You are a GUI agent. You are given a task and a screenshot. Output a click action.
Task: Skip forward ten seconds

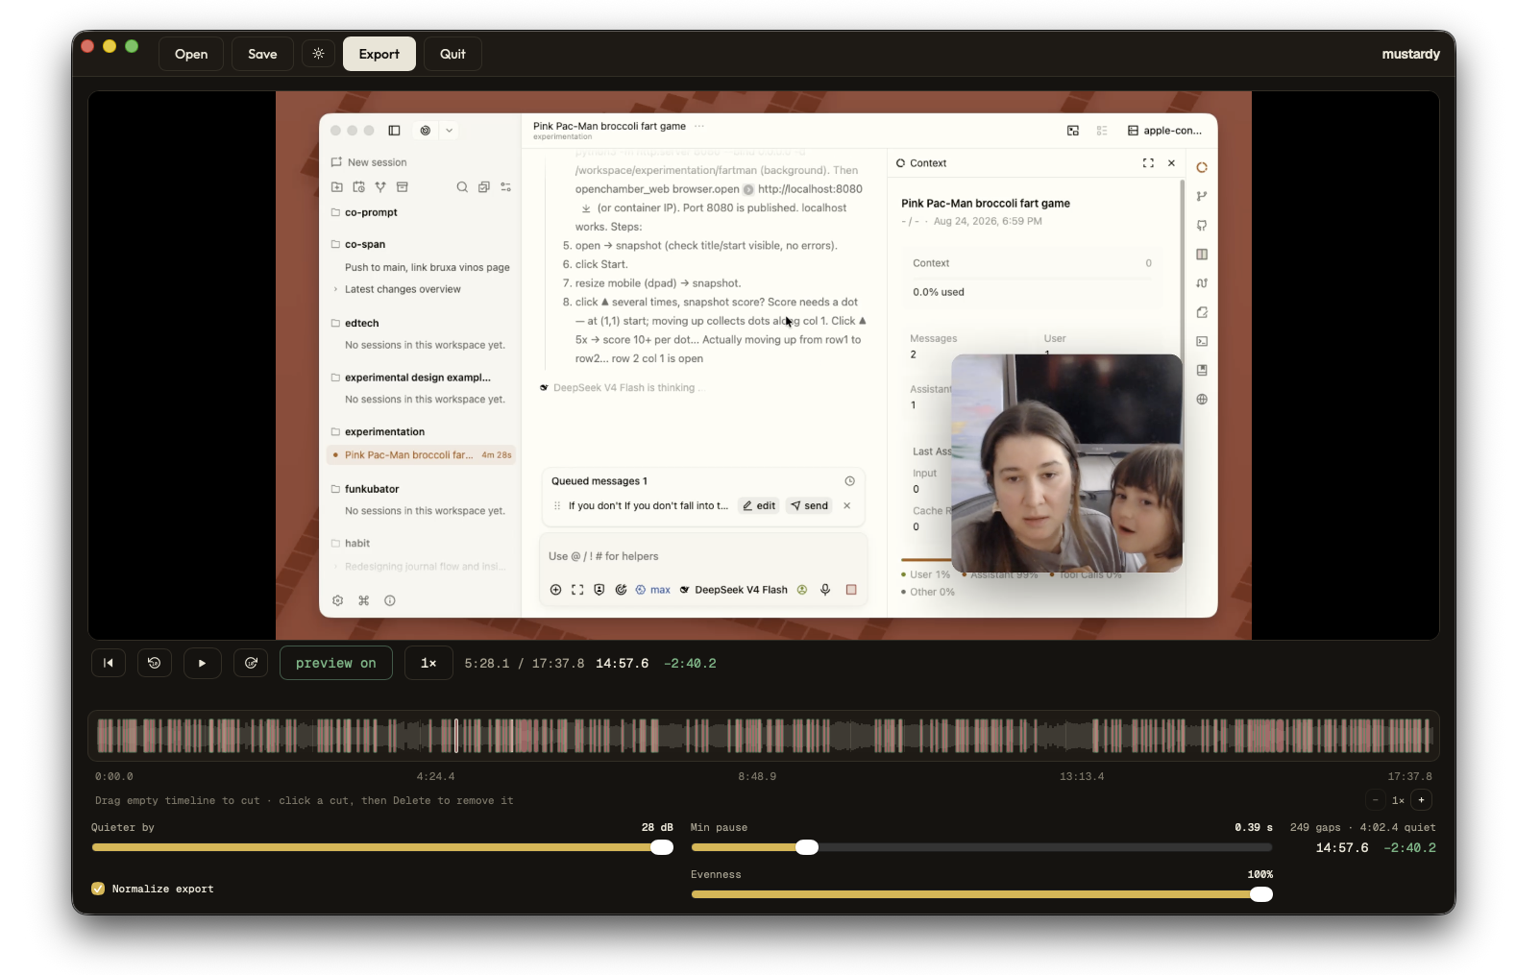coord(251,663)
